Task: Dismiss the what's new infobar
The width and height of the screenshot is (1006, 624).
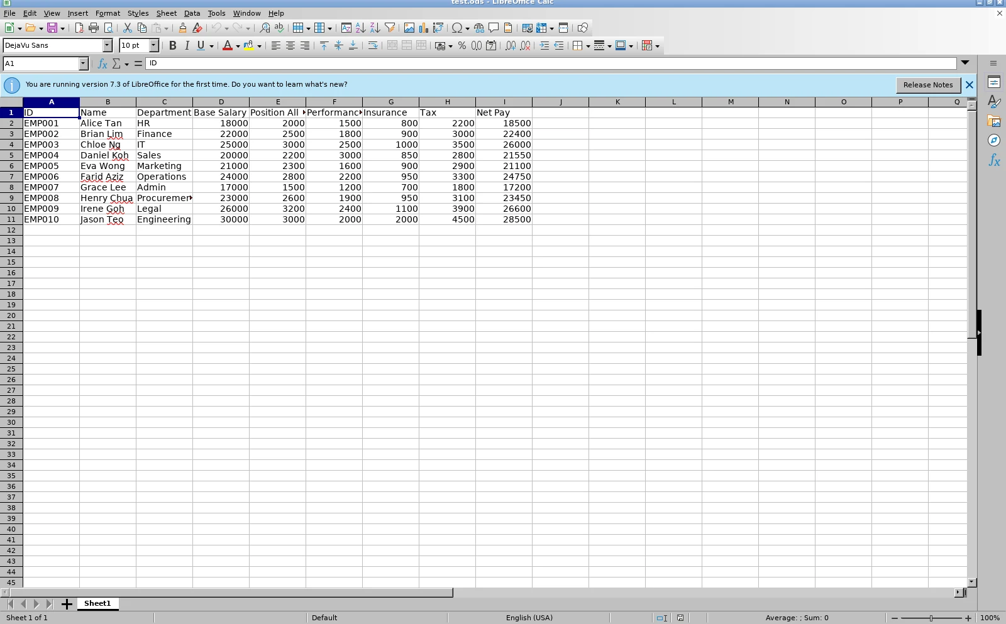Action: (969, 85)
